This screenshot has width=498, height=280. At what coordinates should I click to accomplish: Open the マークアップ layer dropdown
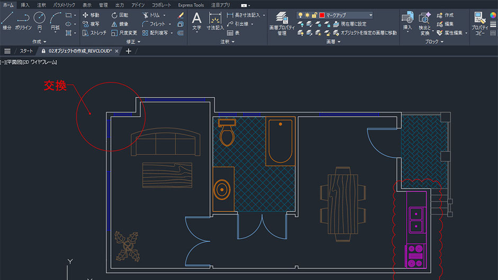pos(371,15)
